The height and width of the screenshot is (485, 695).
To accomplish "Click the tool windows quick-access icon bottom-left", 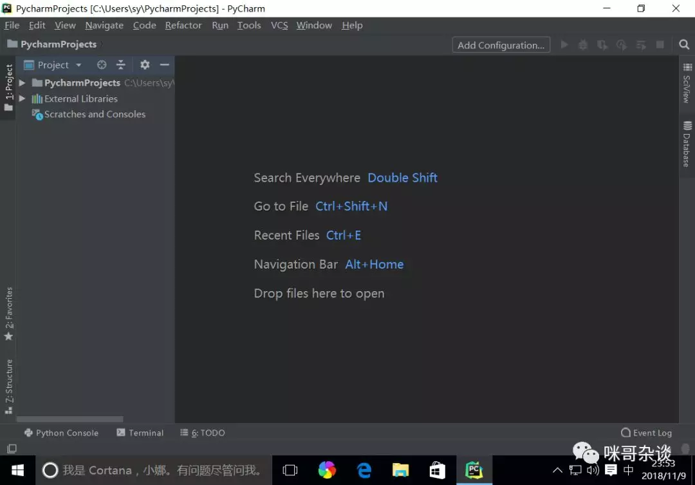I will (12, 449).
